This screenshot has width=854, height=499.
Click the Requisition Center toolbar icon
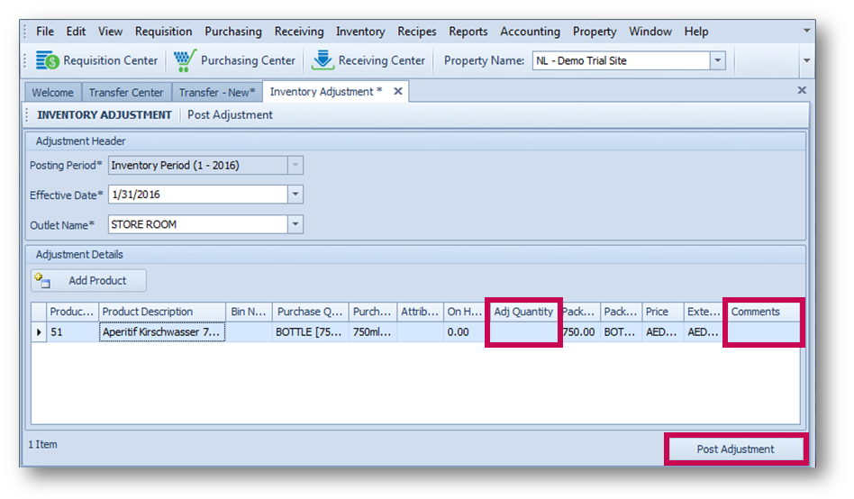(x=47, y=61)
